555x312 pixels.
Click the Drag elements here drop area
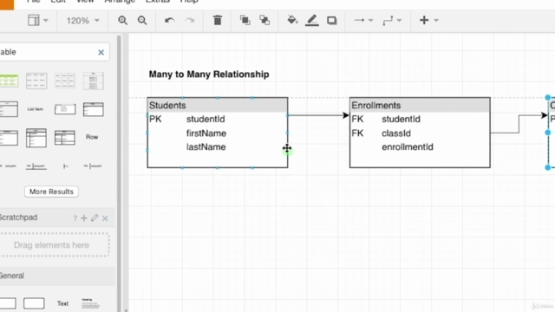(52, 244)
